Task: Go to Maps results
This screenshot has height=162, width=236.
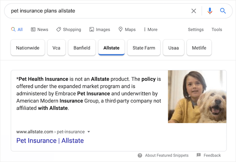Action: click(127, 29)
